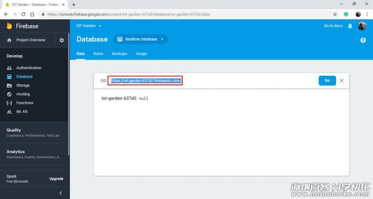Click the Go button

(327, 81)
